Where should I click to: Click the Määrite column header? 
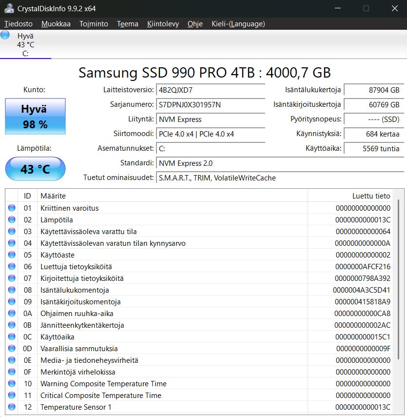point(173,196)
